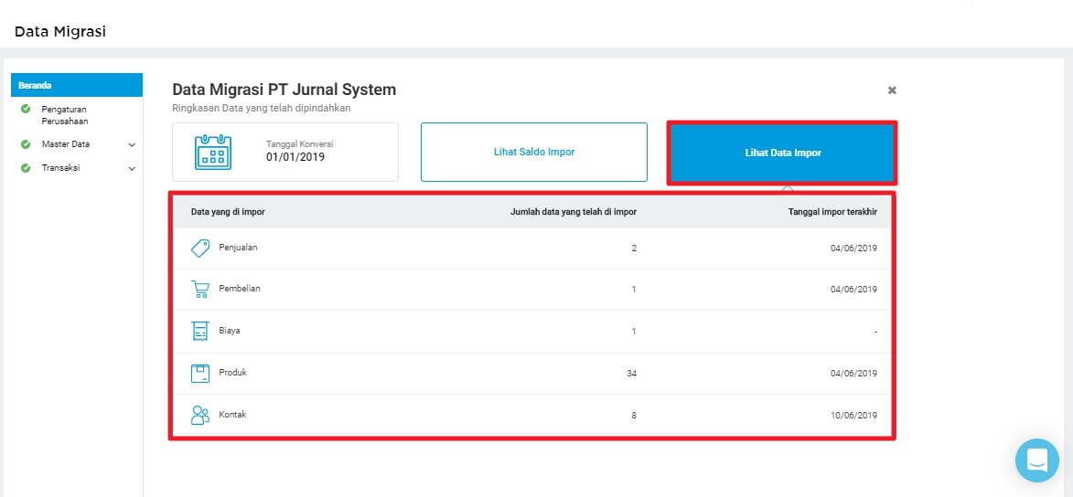The height and width of the screenshot is (497, 1073).
Task: Click the Tanggal impor terakhir column header
Action: [x=832, y=212]
